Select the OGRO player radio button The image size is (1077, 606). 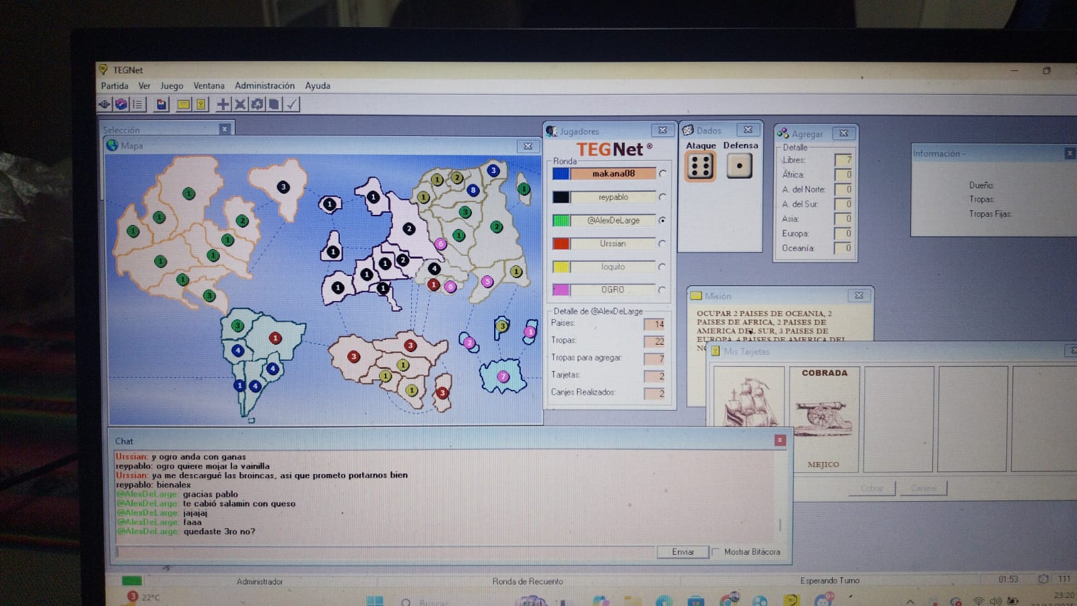662,290
